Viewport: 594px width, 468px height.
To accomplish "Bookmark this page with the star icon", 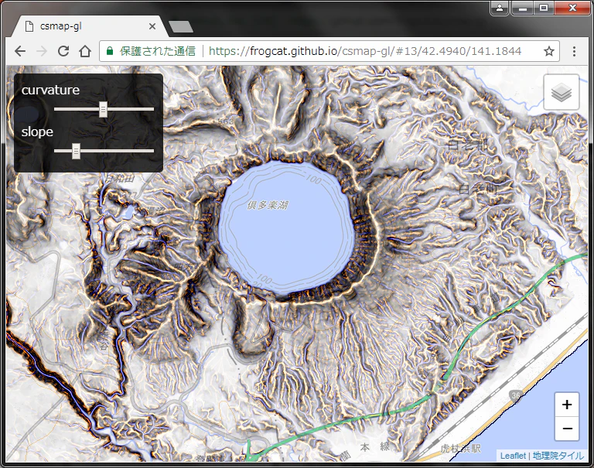I will point(549,51).
